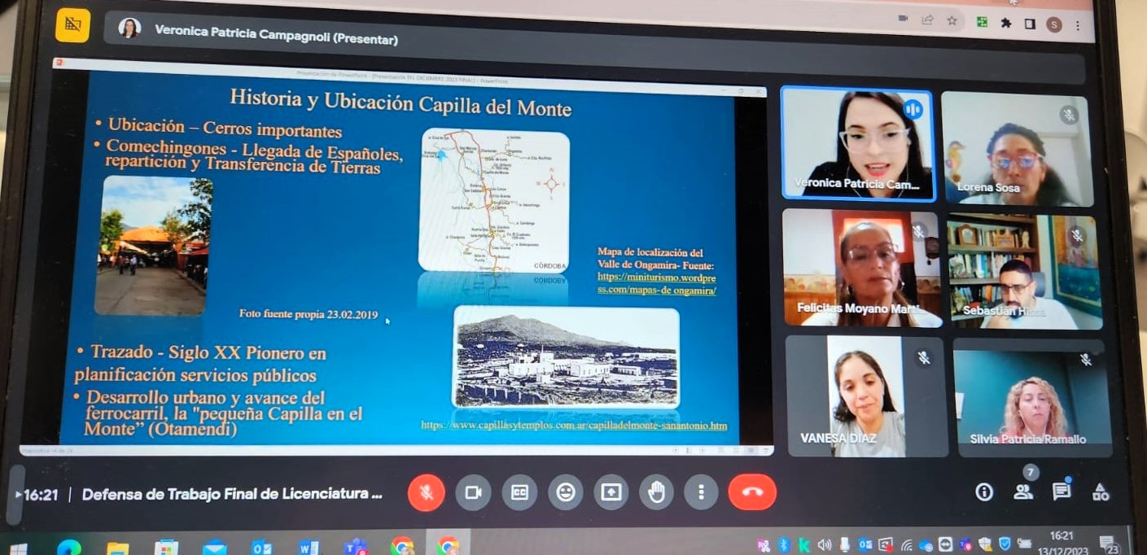
Task: Toggle the camera button
Action: point(473,492)
